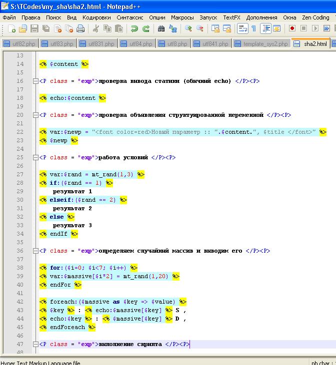This screenshot has height=365, width=336.
Task: Switch to the utf8.php tab
Action: point(174,44)
